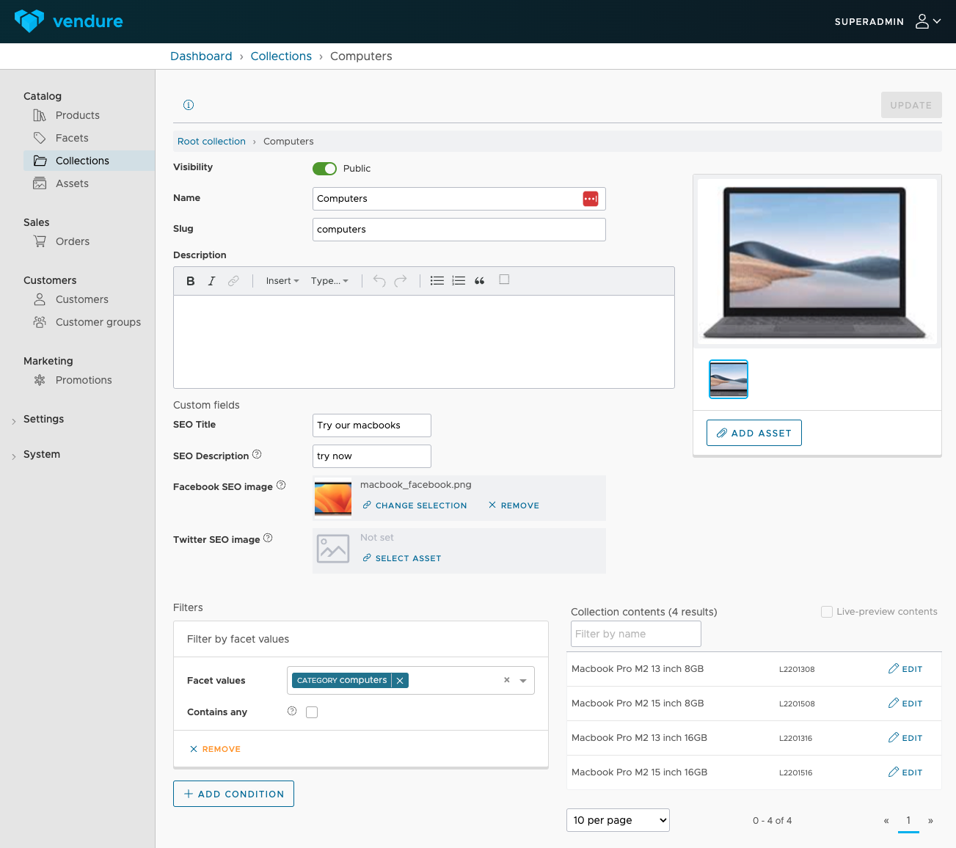Click the UPDATE button

pyautogui.click(x=911, y=106)
